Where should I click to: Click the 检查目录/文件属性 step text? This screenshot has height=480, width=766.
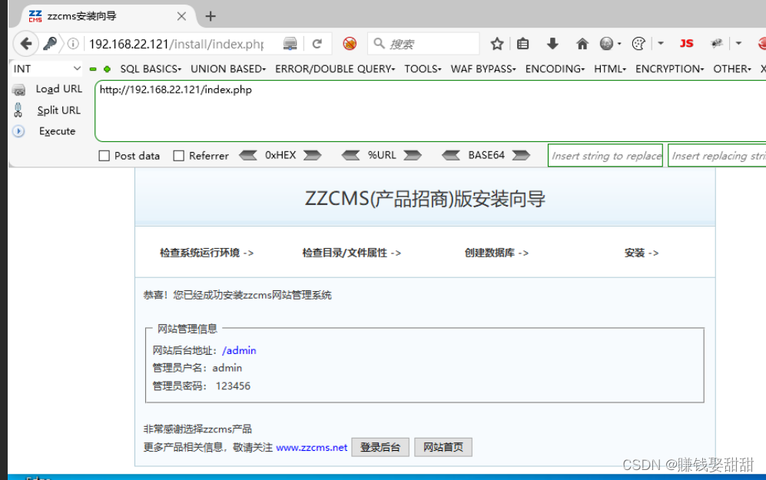click(344, 253)
